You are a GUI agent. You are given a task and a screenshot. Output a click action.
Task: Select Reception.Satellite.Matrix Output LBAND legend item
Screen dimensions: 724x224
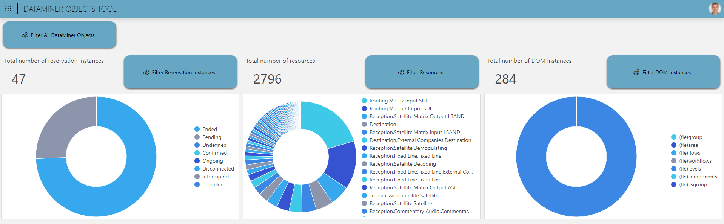pos(413,116)
